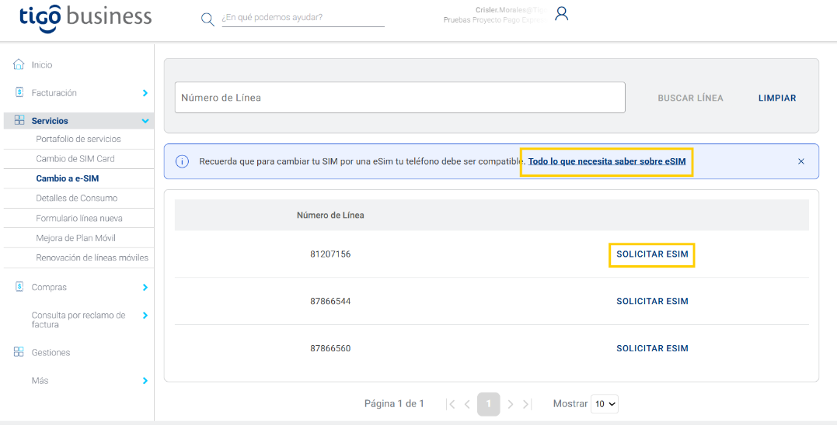The height and width of the screenshot is (425, 837).
Task: Request eSIM for line 81207156
Action: click(x=652, y=254)
